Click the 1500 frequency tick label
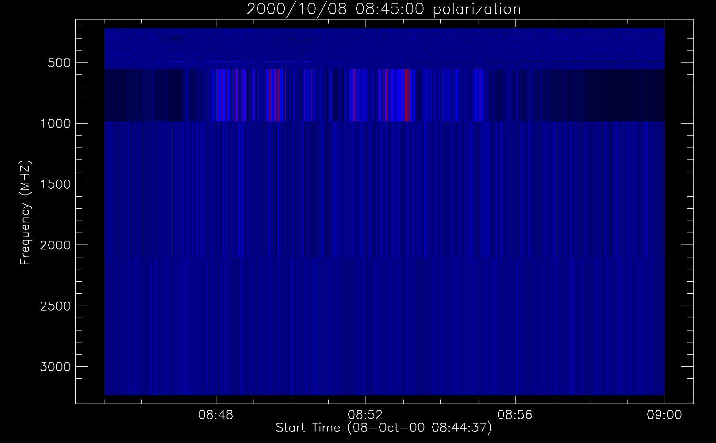 click(x=55, y=184)
